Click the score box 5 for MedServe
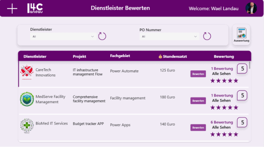 tap(242, 95)
